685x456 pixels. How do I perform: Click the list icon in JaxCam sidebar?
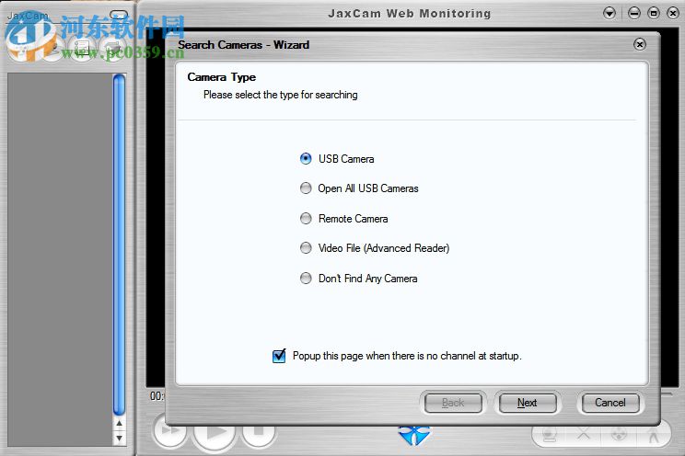82,49
